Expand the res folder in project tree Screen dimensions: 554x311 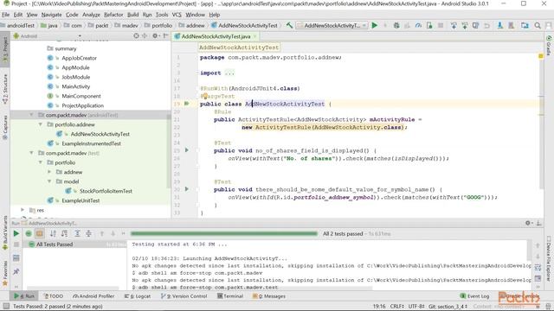tap(23, 210)
